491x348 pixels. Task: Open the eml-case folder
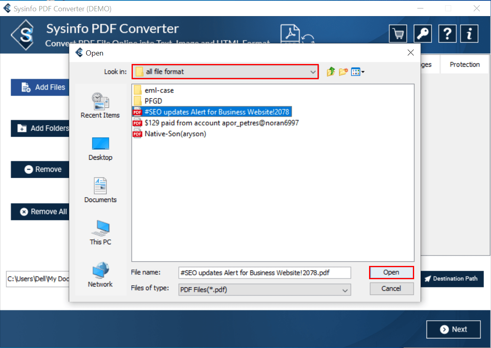(x=160, y=90)
